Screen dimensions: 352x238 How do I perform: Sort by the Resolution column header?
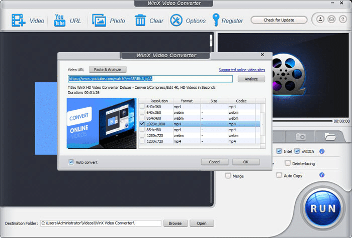coord(159,101)
